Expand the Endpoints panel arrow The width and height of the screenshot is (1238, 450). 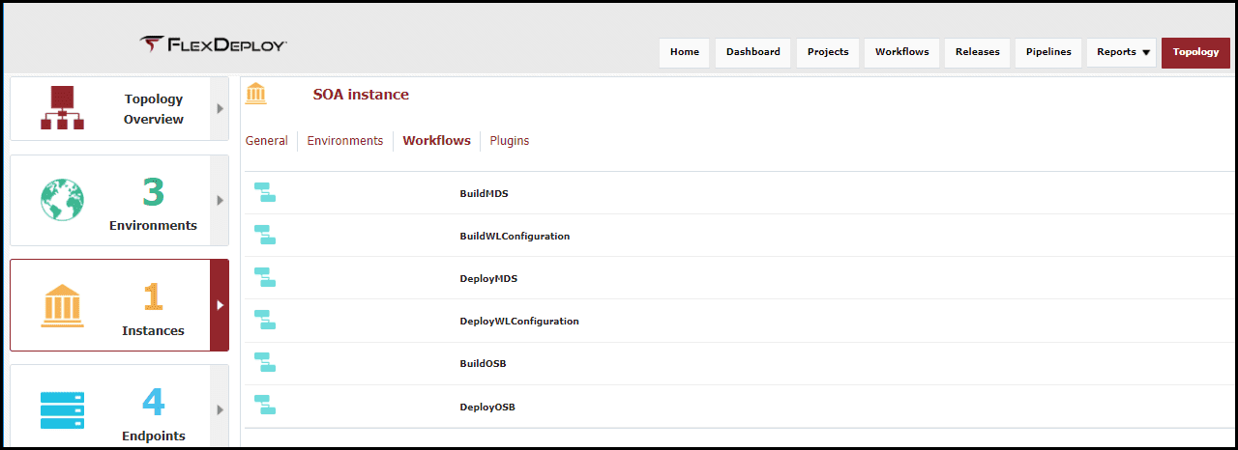220,409
